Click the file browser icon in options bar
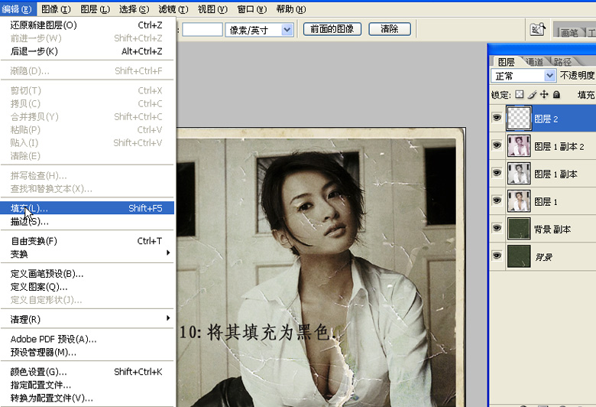 pos(537,29)
